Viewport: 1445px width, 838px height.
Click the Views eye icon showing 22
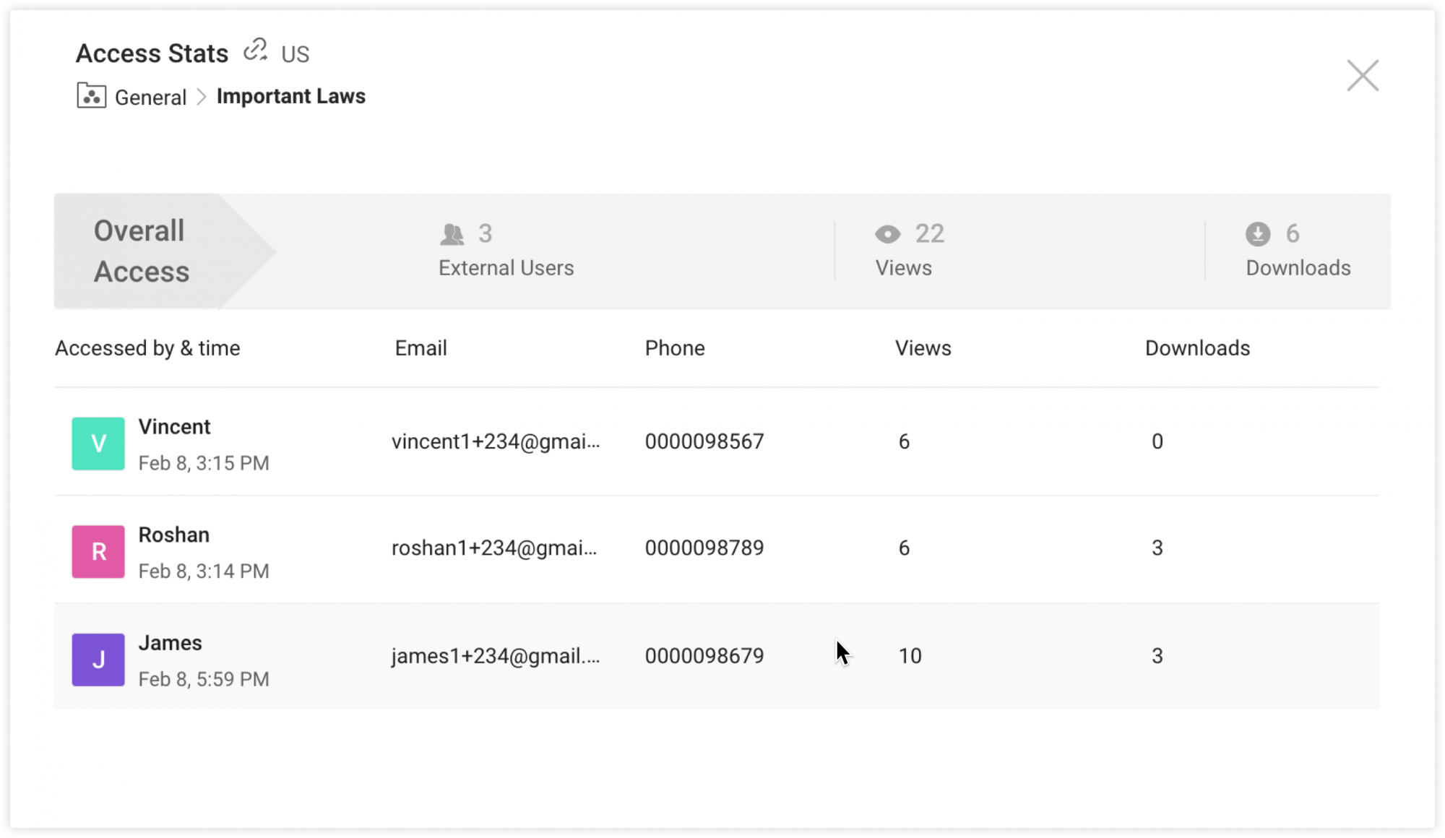click(x=887, y=233)
